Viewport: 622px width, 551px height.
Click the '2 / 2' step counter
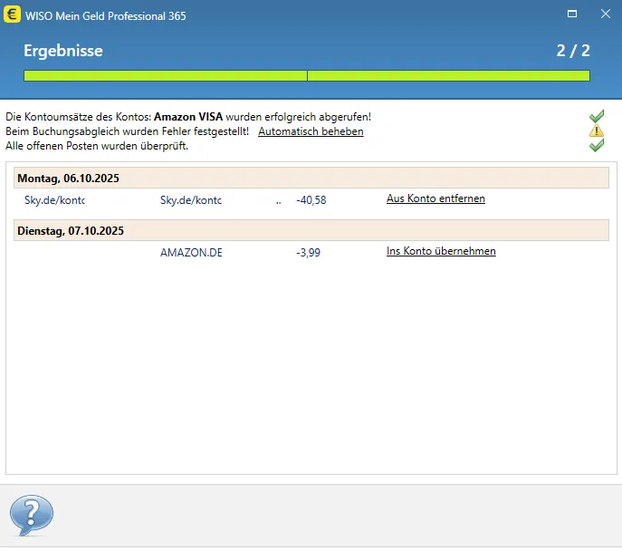573,51
